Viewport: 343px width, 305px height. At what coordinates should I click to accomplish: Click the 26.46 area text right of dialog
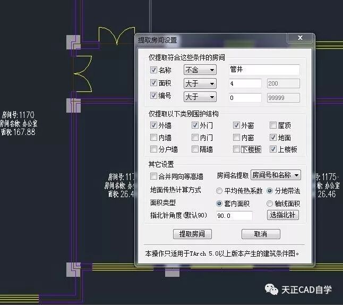(x=327, y=194)
